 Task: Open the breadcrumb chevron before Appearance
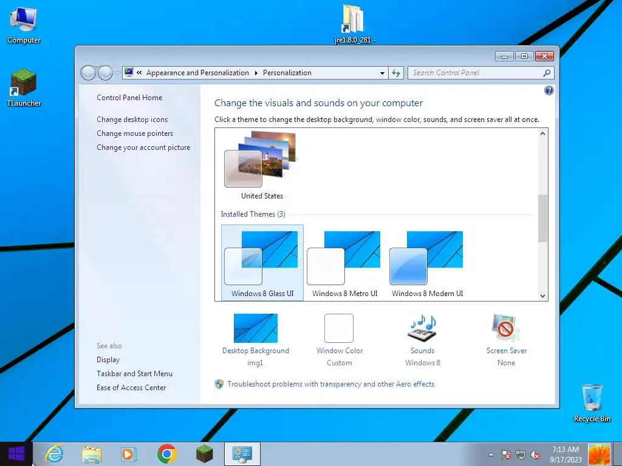click(139, 73)
